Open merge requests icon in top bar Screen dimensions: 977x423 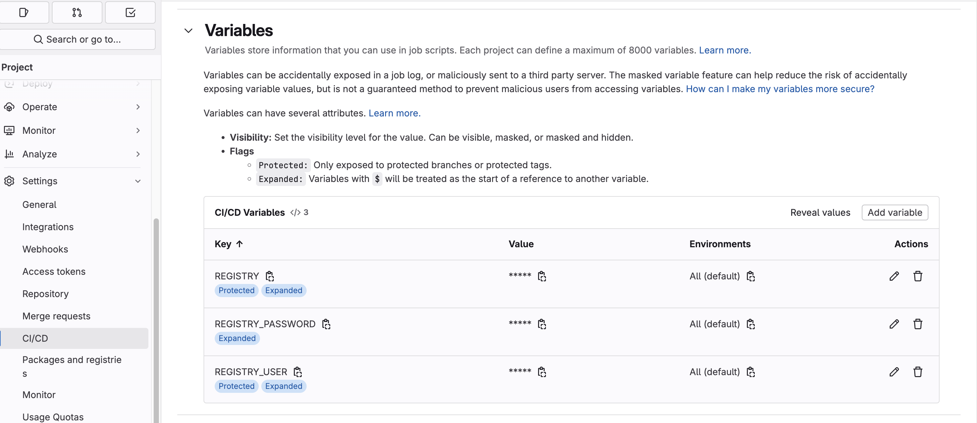77,12
